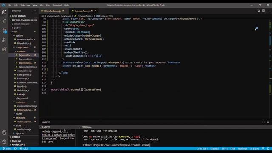The image size is (272, 153).
Task: Open EditExpense.js file
Action: click(x=24, y=75)
